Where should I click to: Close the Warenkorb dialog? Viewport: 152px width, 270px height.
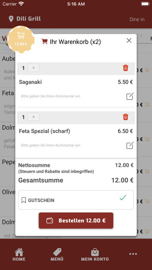[129, 41]
